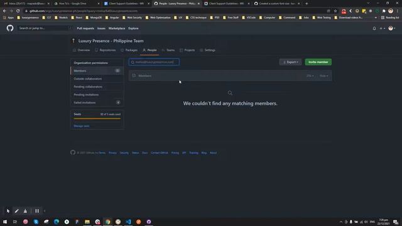Open the browser extensions puzzle icon
The width and height of the screenshot is (402, 226).
point(384,11)
